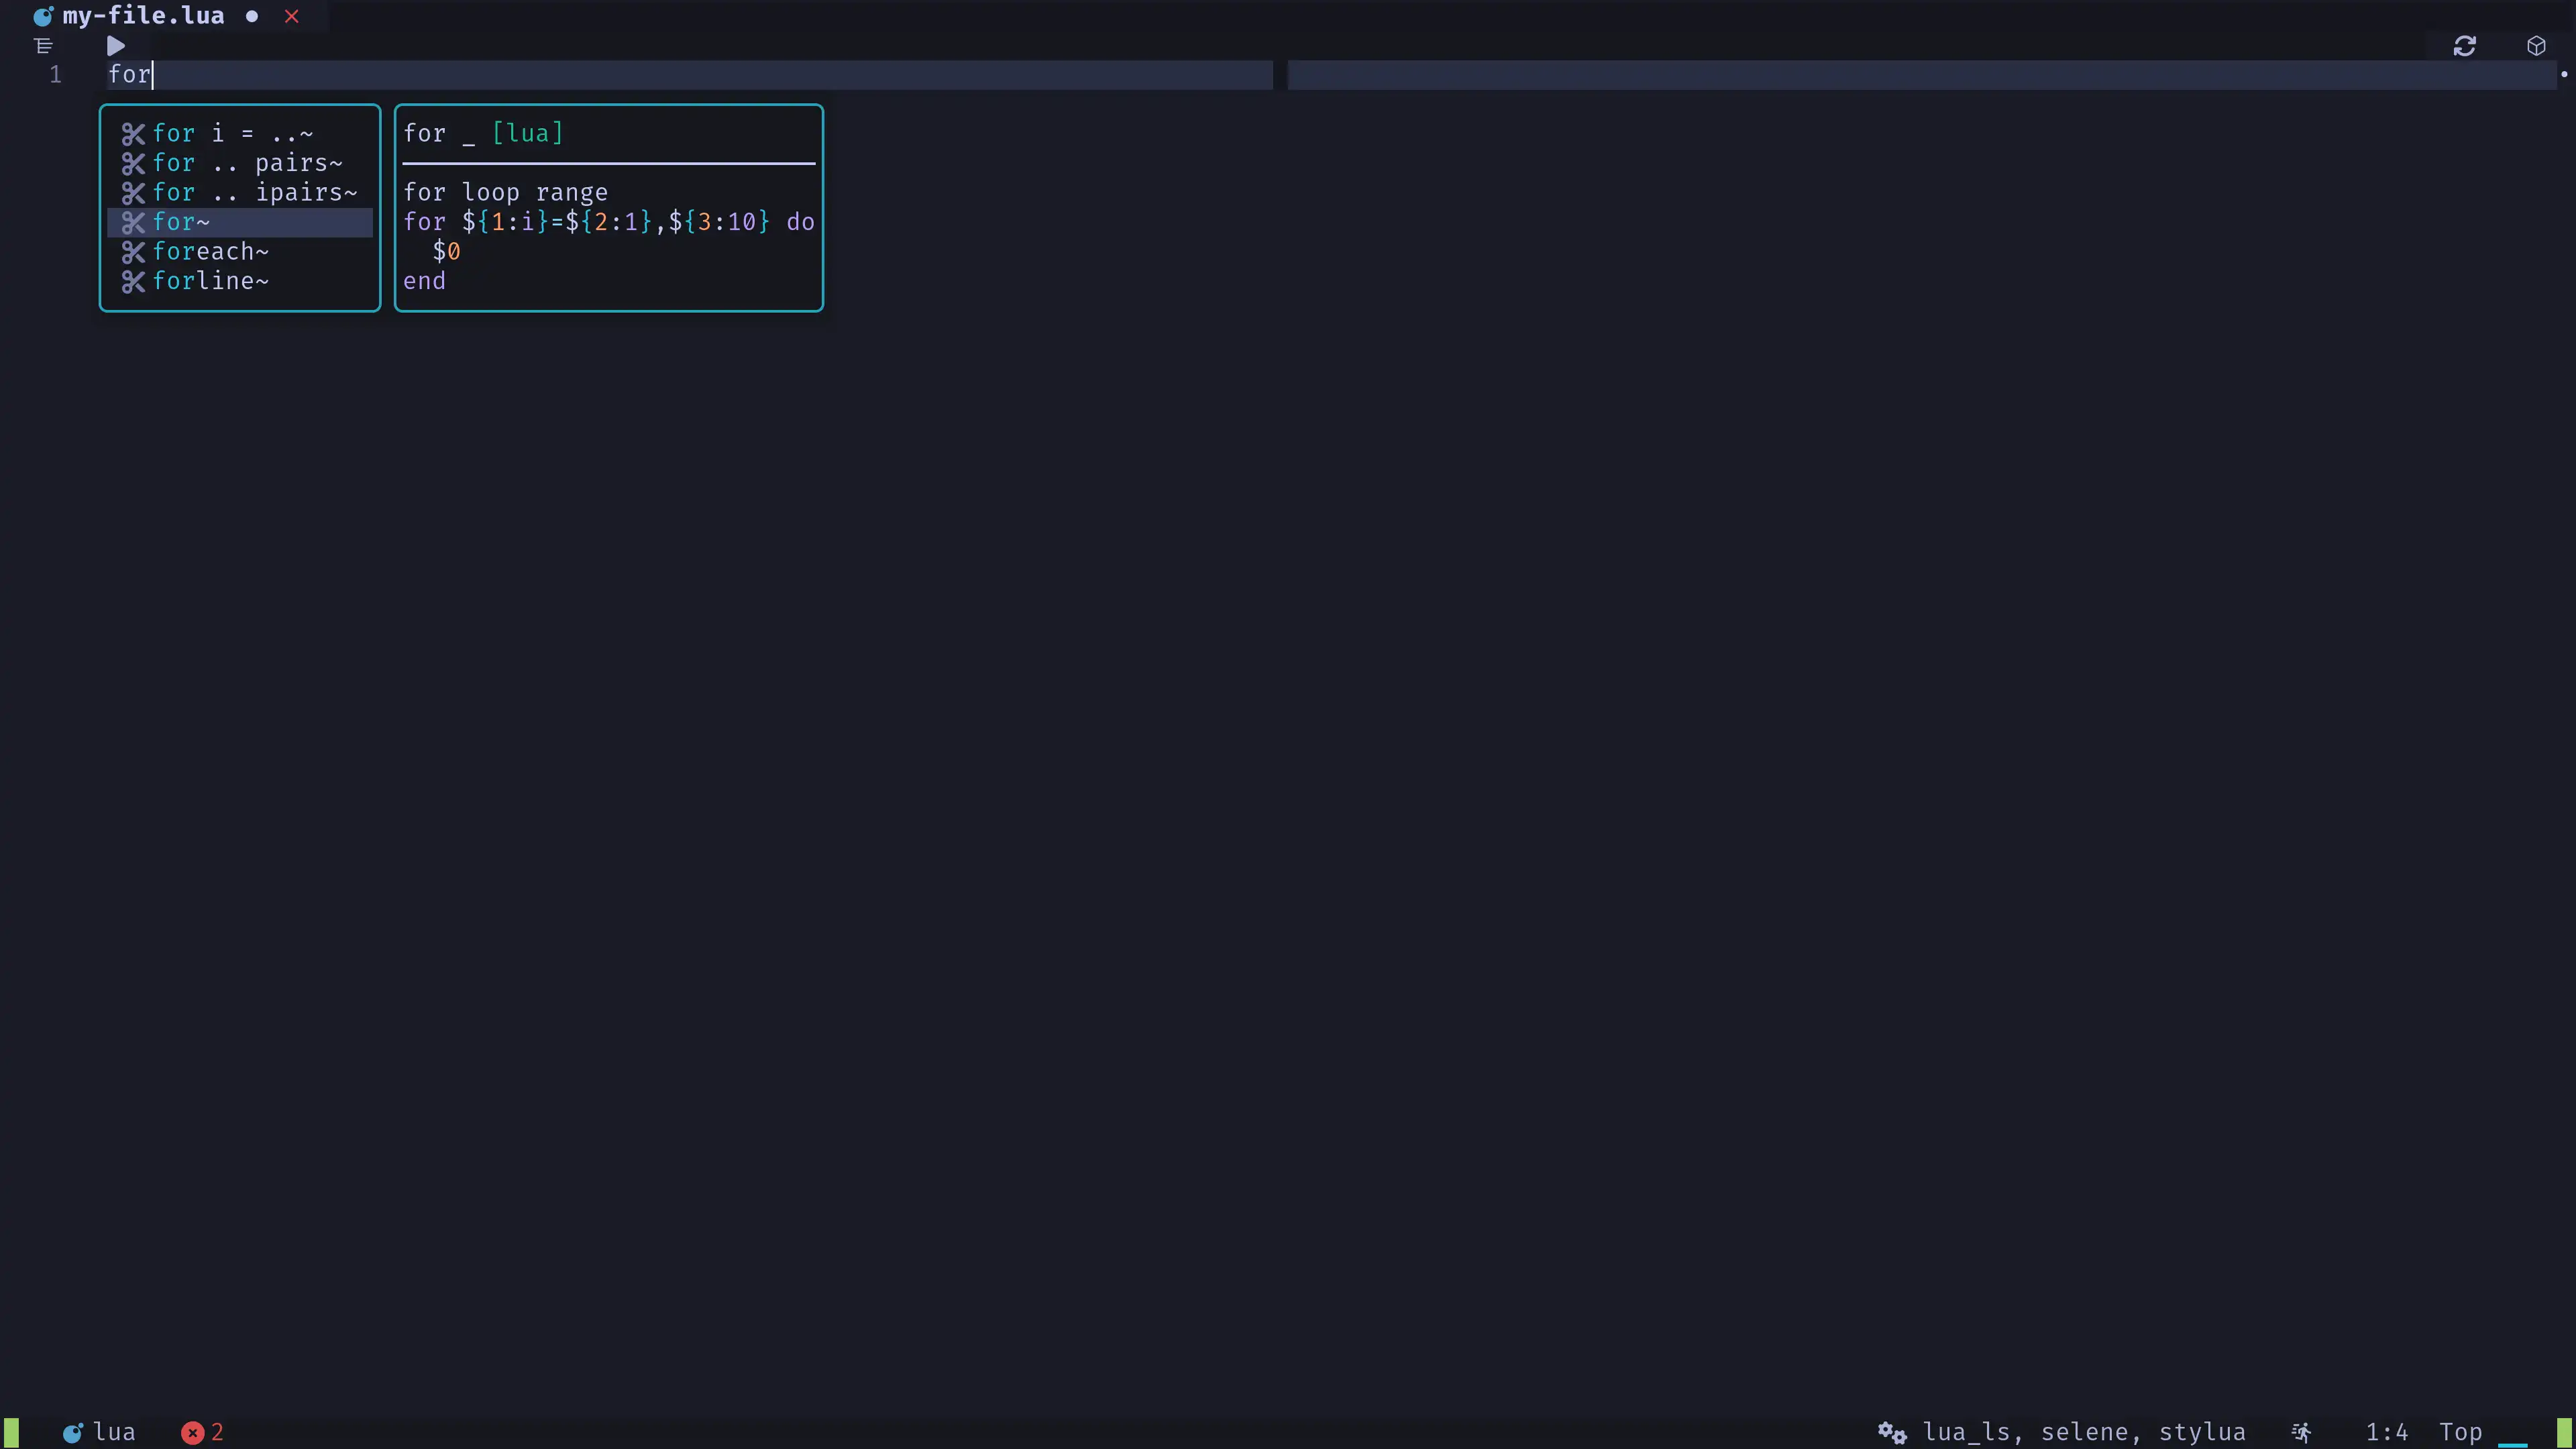Click 'lua' filetype in statusline
The width and height of the screenshot is (2576, 1449).
pyautogui.click(x=114, y=1432)
